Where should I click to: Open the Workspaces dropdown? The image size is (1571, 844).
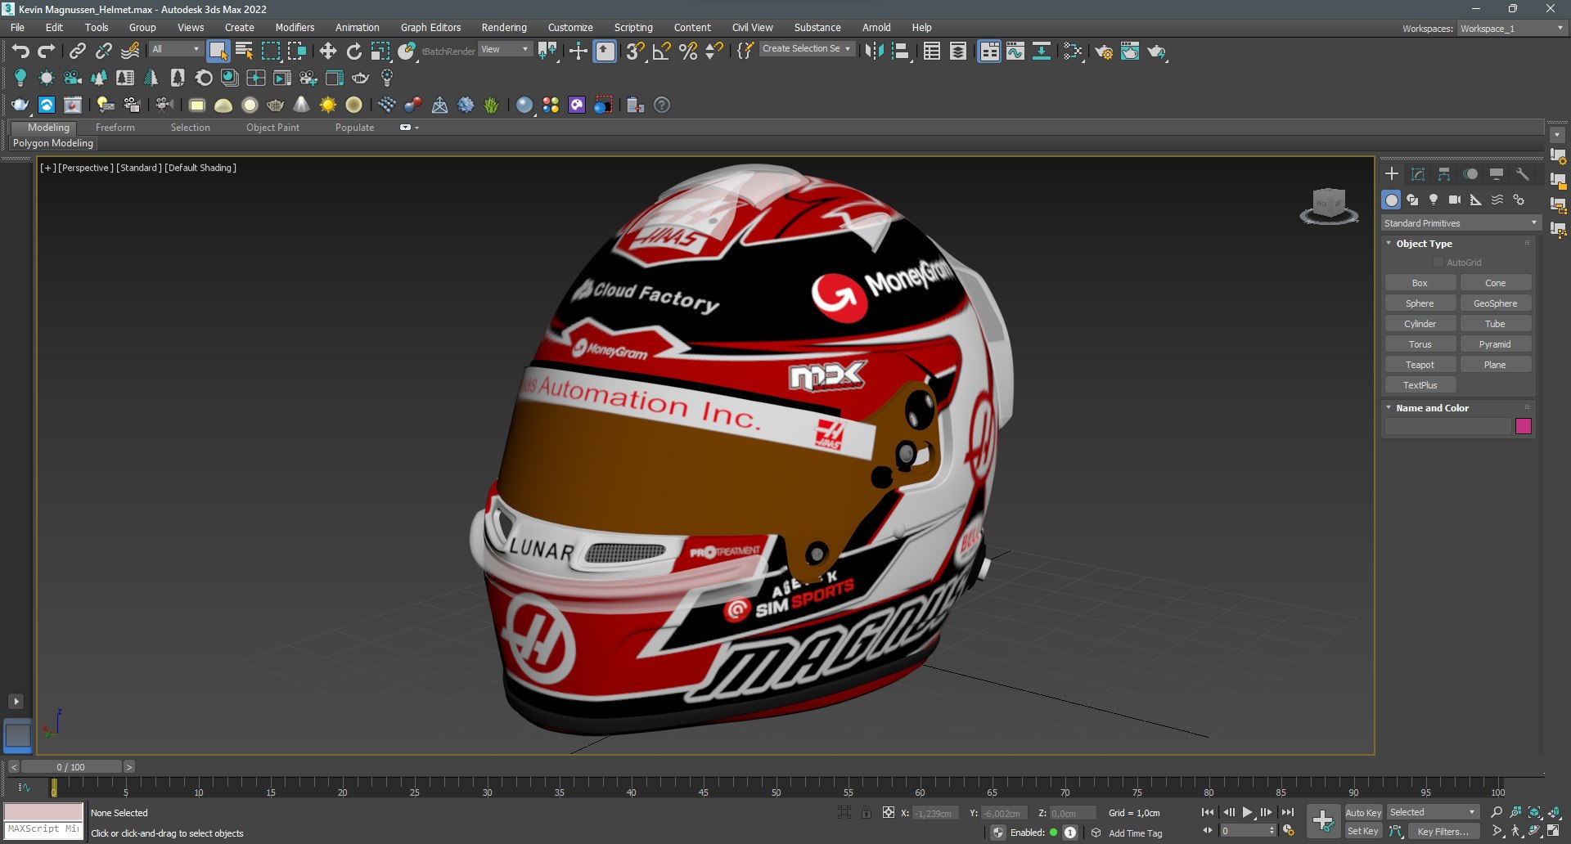1513,29
